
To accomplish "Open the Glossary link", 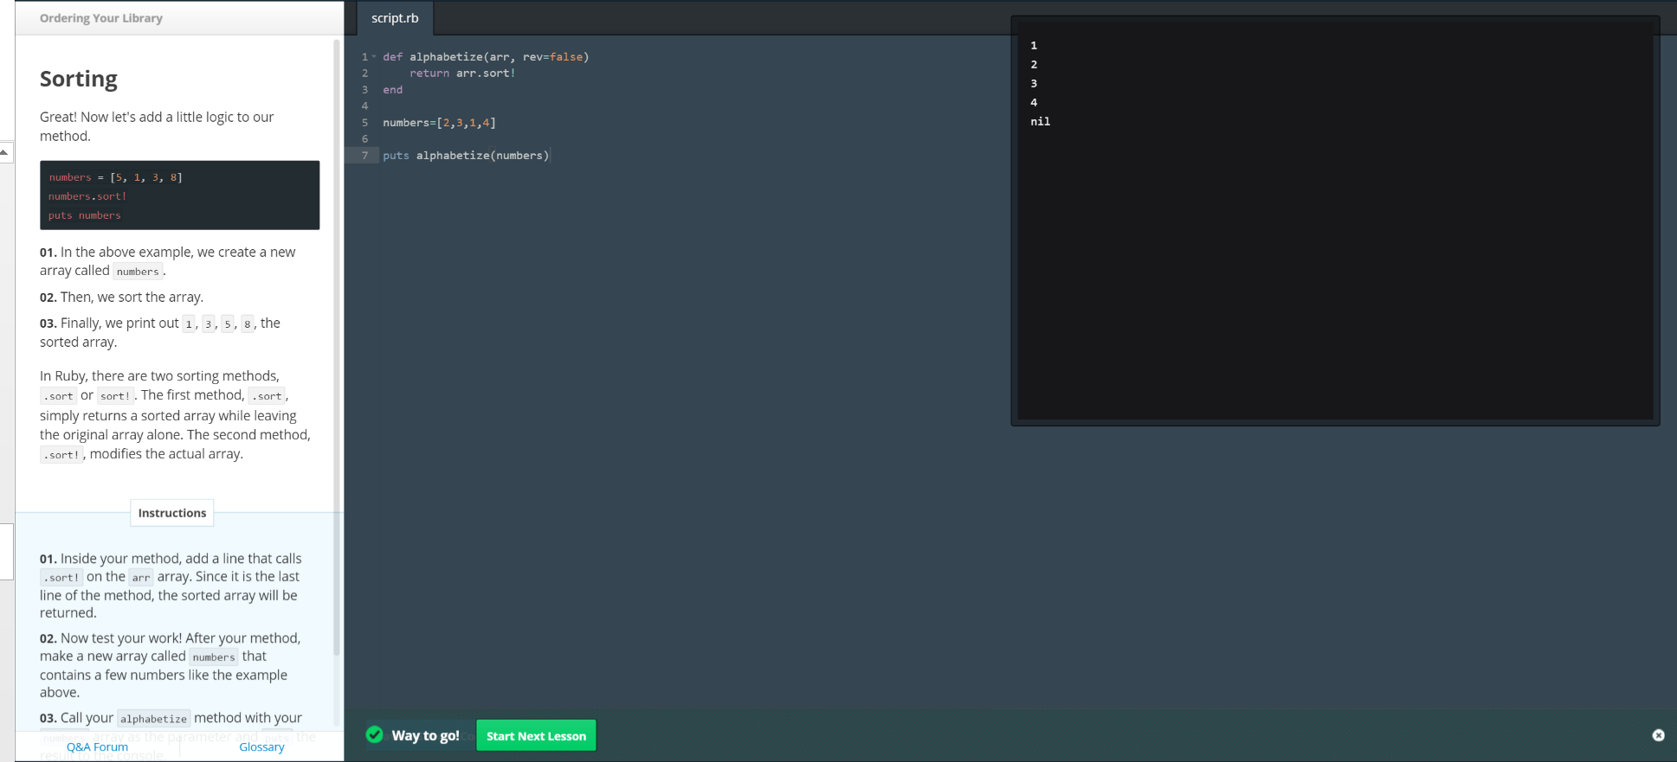I will point(261,747).
